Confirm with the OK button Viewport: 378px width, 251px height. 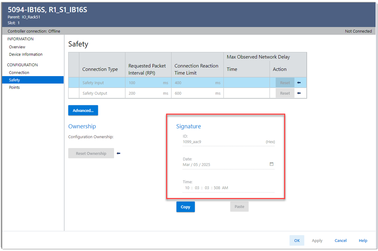(297, 241)
